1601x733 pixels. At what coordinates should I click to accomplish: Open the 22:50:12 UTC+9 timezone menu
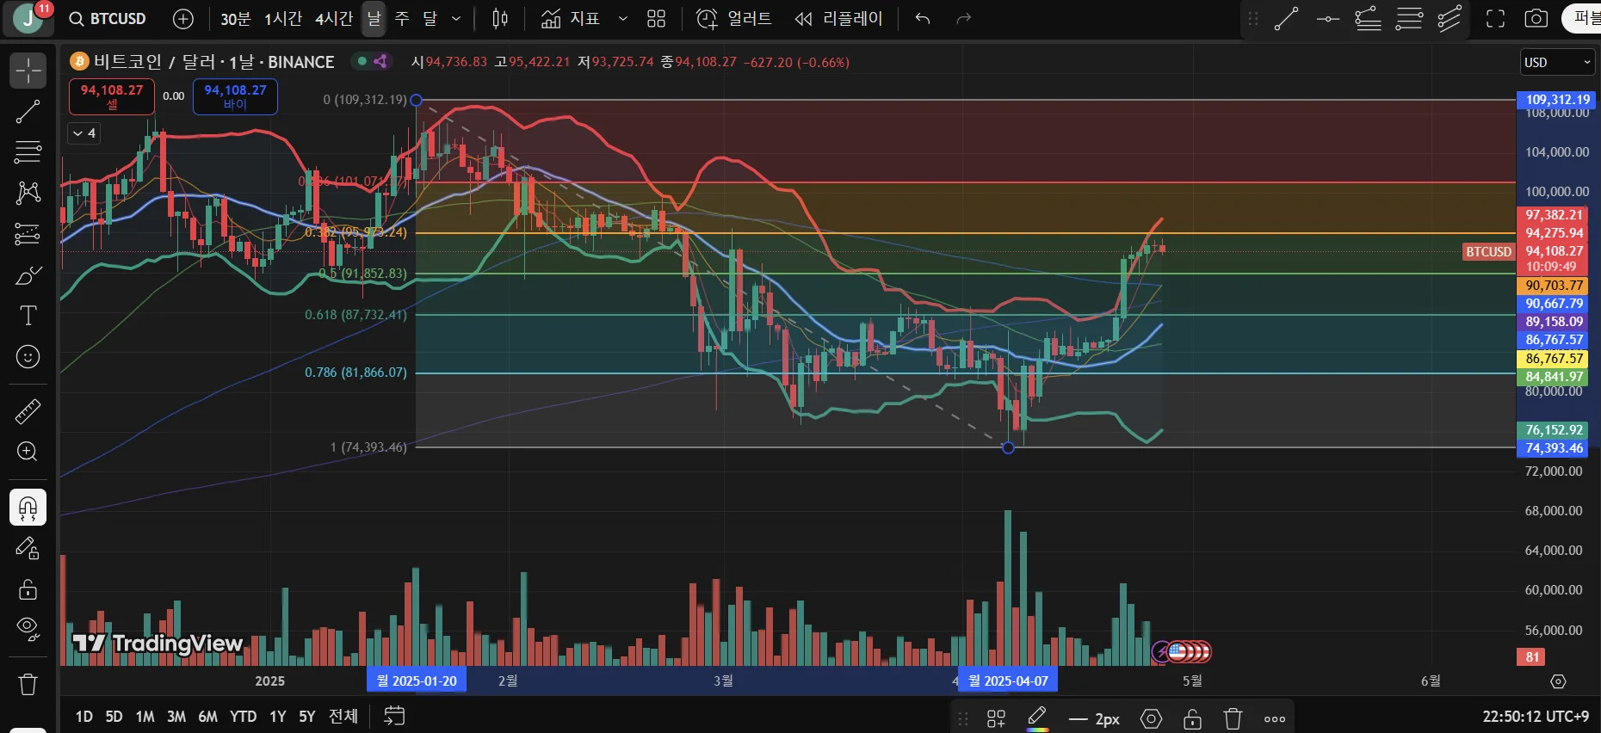pyautogui.click(x=1536, y=716)
